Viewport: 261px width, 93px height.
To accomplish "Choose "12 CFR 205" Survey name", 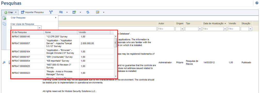I will (57, 36).
